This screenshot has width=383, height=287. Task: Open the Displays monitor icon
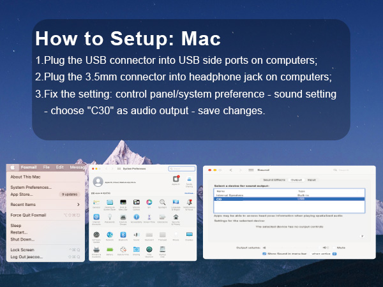pyautogui.click(x=190, y=235)
